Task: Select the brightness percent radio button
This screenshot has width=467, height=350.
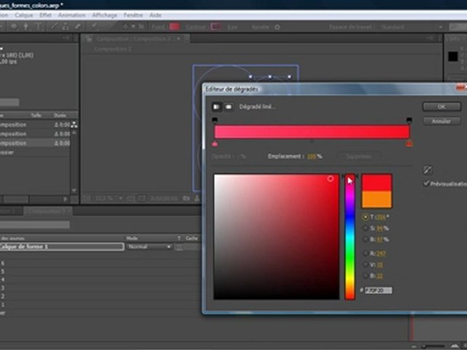Action: (x=365, y=239)
